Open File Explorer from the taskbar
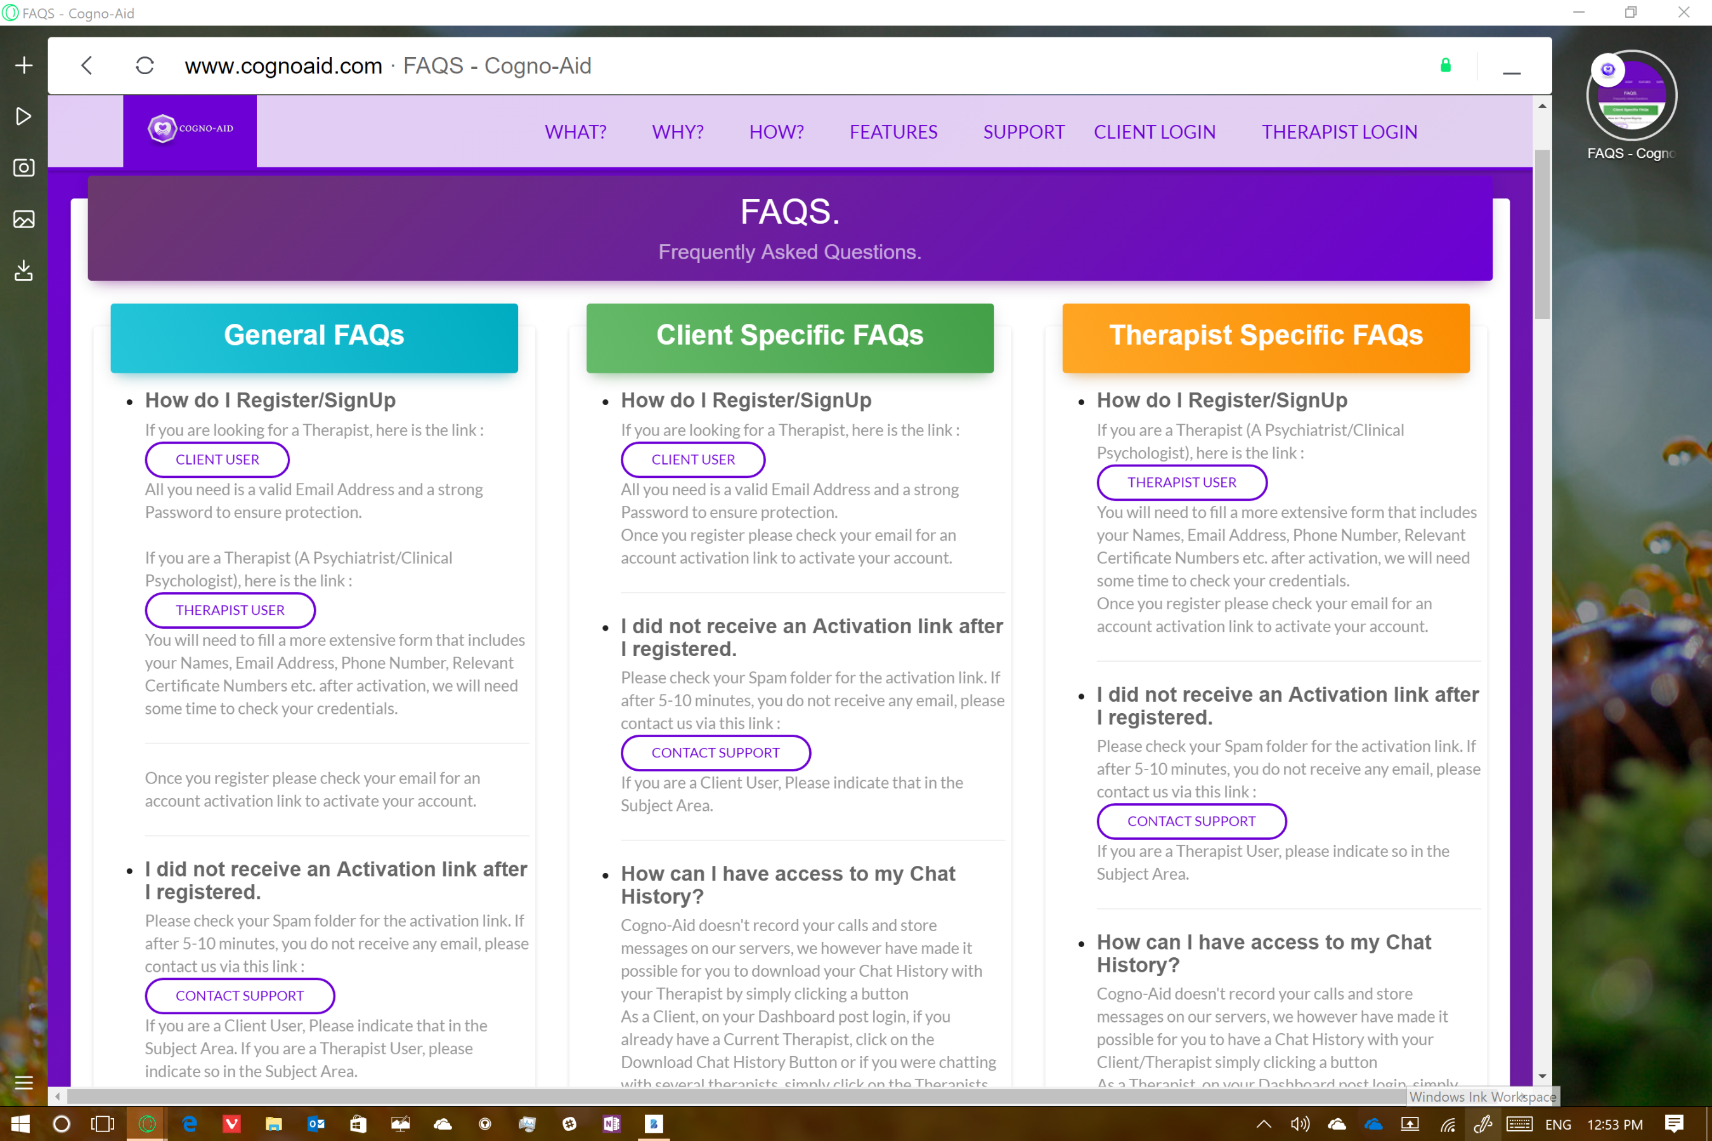1712x1141 pixels. click(273, 1123)
